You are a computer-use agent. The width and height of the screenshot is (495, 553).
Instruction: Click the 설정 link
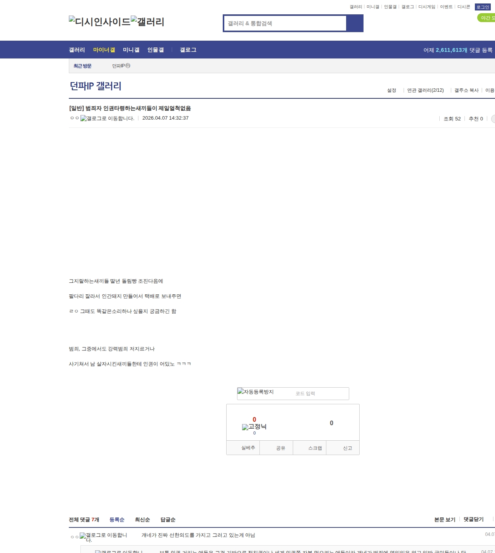(x=392, y=90)
